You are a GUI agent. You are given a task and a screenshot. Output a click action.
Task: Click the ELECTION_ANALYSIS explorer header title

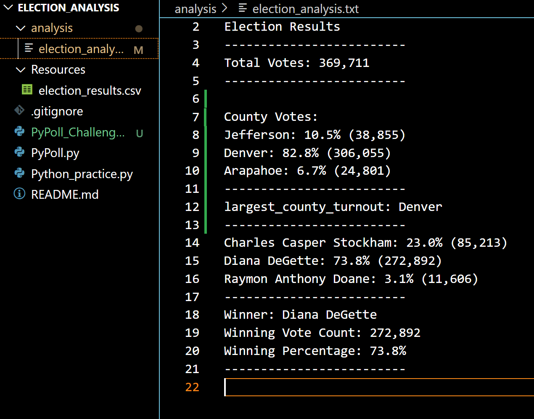[x=69, y=8]
